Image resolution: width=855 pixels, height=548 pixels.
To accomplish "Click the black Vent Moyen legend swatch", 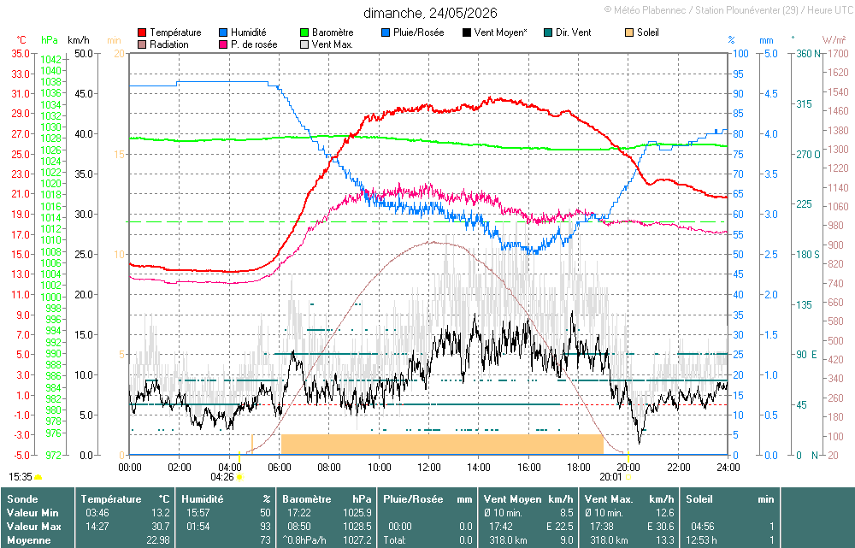I will click(467, 32).
